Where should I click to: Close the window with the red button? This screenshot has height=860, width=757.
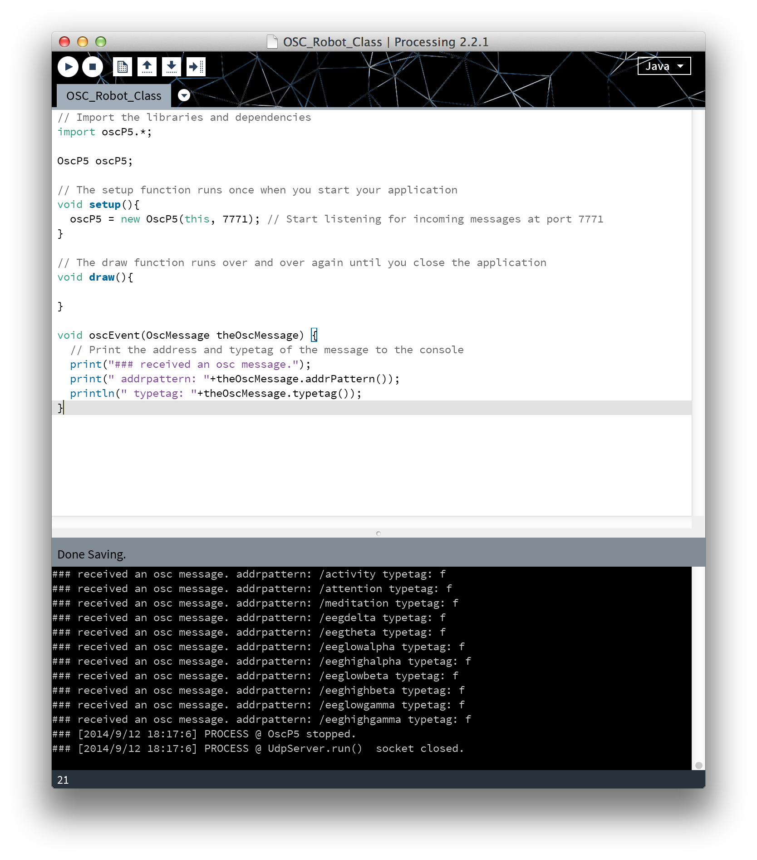(x=64, y=42)
